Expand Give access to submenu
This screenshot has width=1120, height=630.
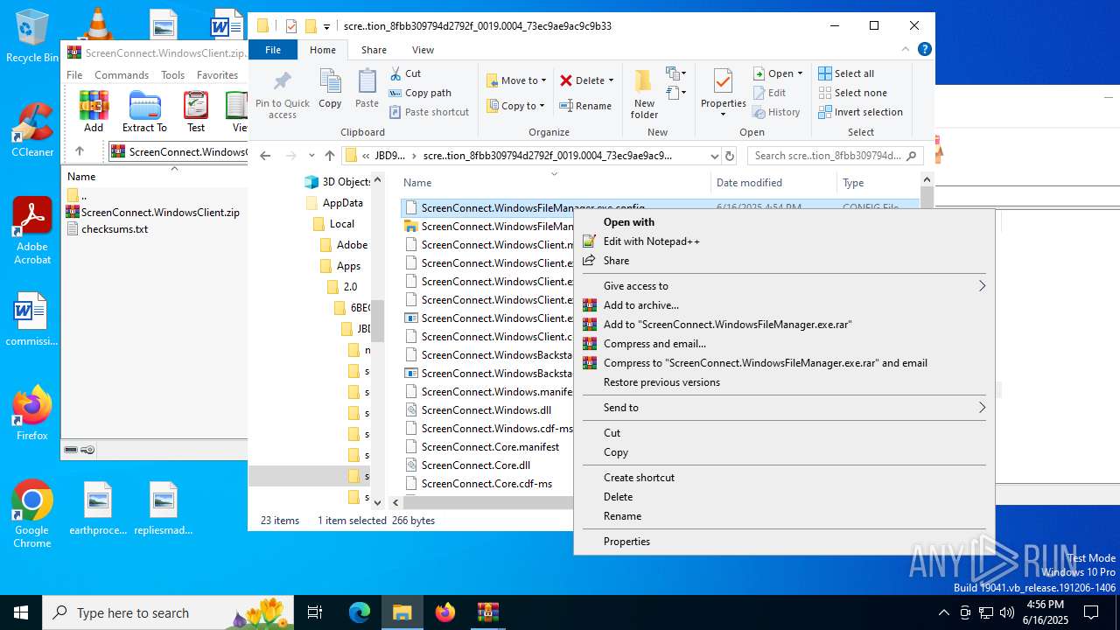pyautogui.click(x=982, y=286)
